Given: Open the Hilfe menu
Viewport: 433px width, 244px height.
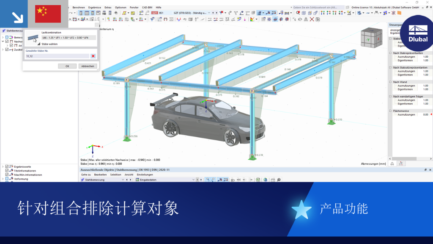Looking at the screenshot, I should click(x=159, y=8).
